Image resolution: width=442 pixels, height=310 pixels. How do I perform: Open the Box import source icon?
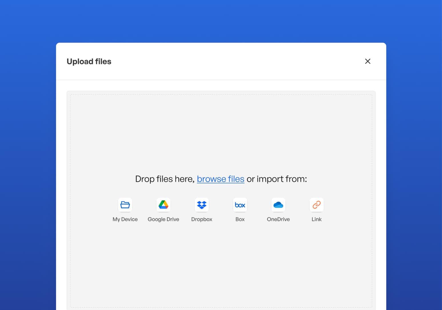(x=240, y=205)
